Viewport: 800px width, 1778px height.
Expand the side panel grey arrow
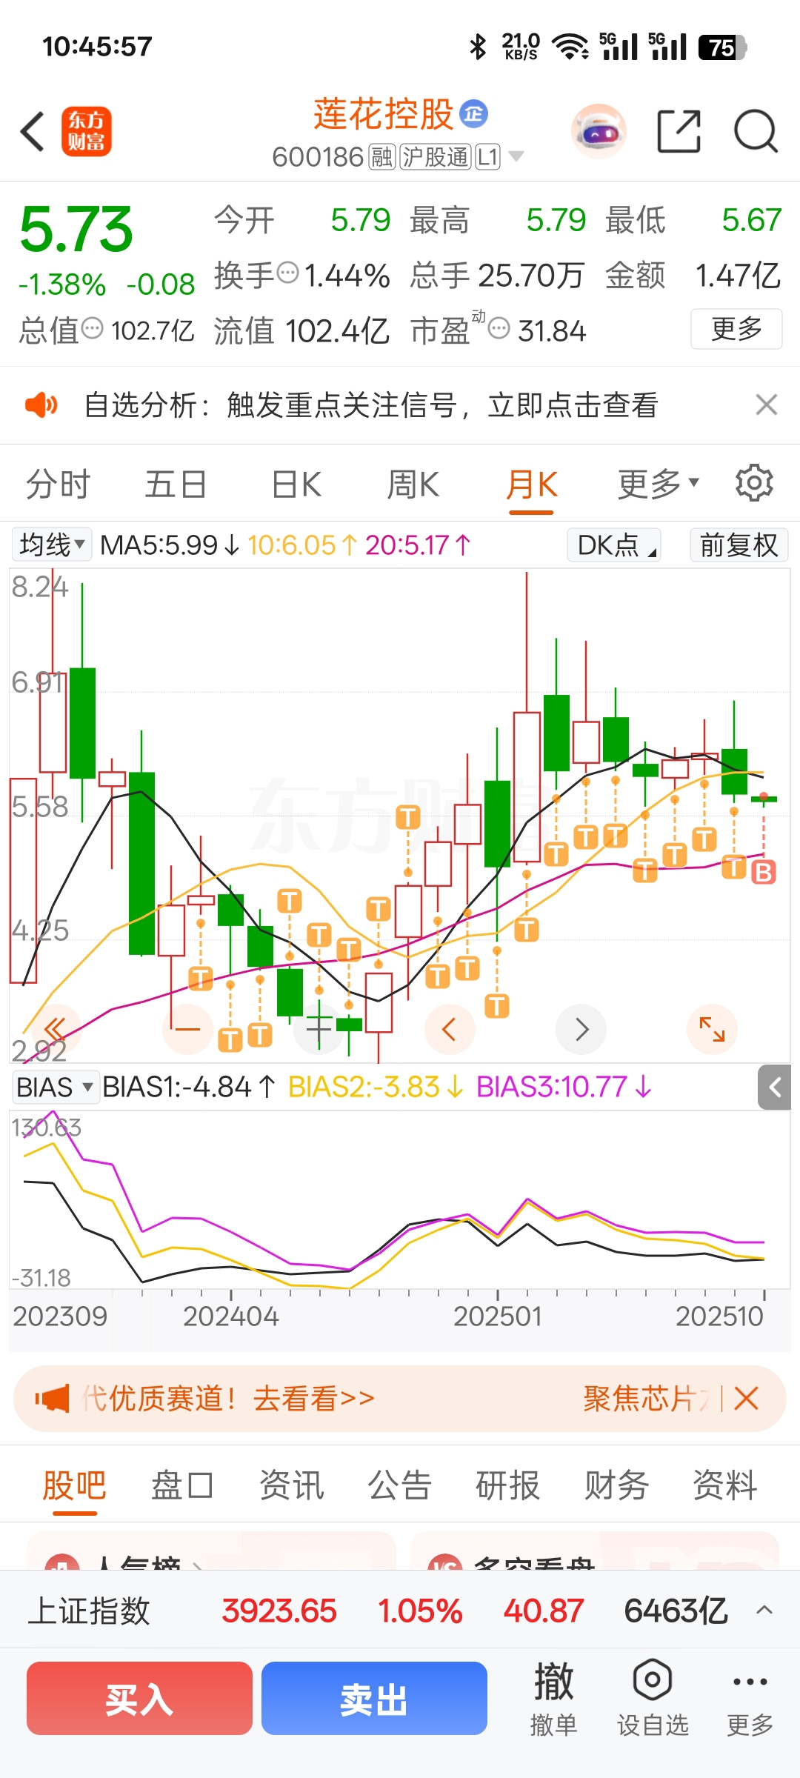775,1087
